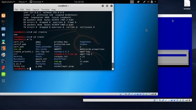Click the power icon in top bar
196x110 pixels.
[152, 2]
